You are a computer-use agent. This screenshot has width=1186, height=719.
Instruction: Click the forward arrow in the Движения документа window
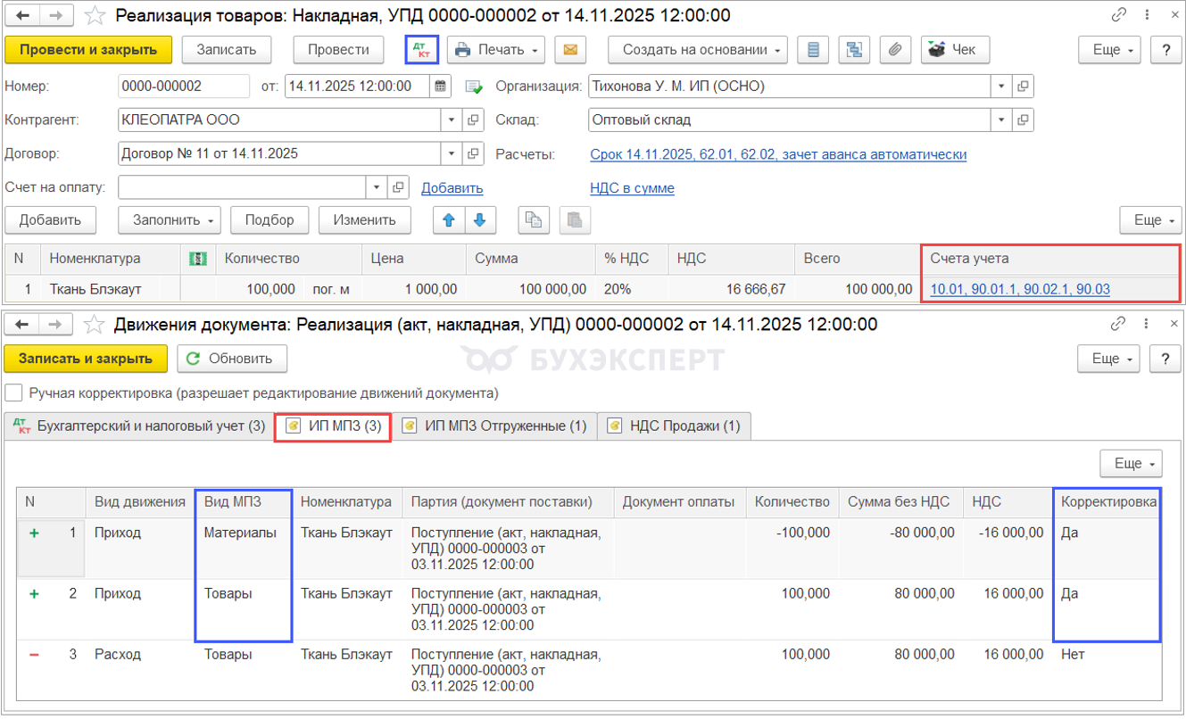point(56,324)
